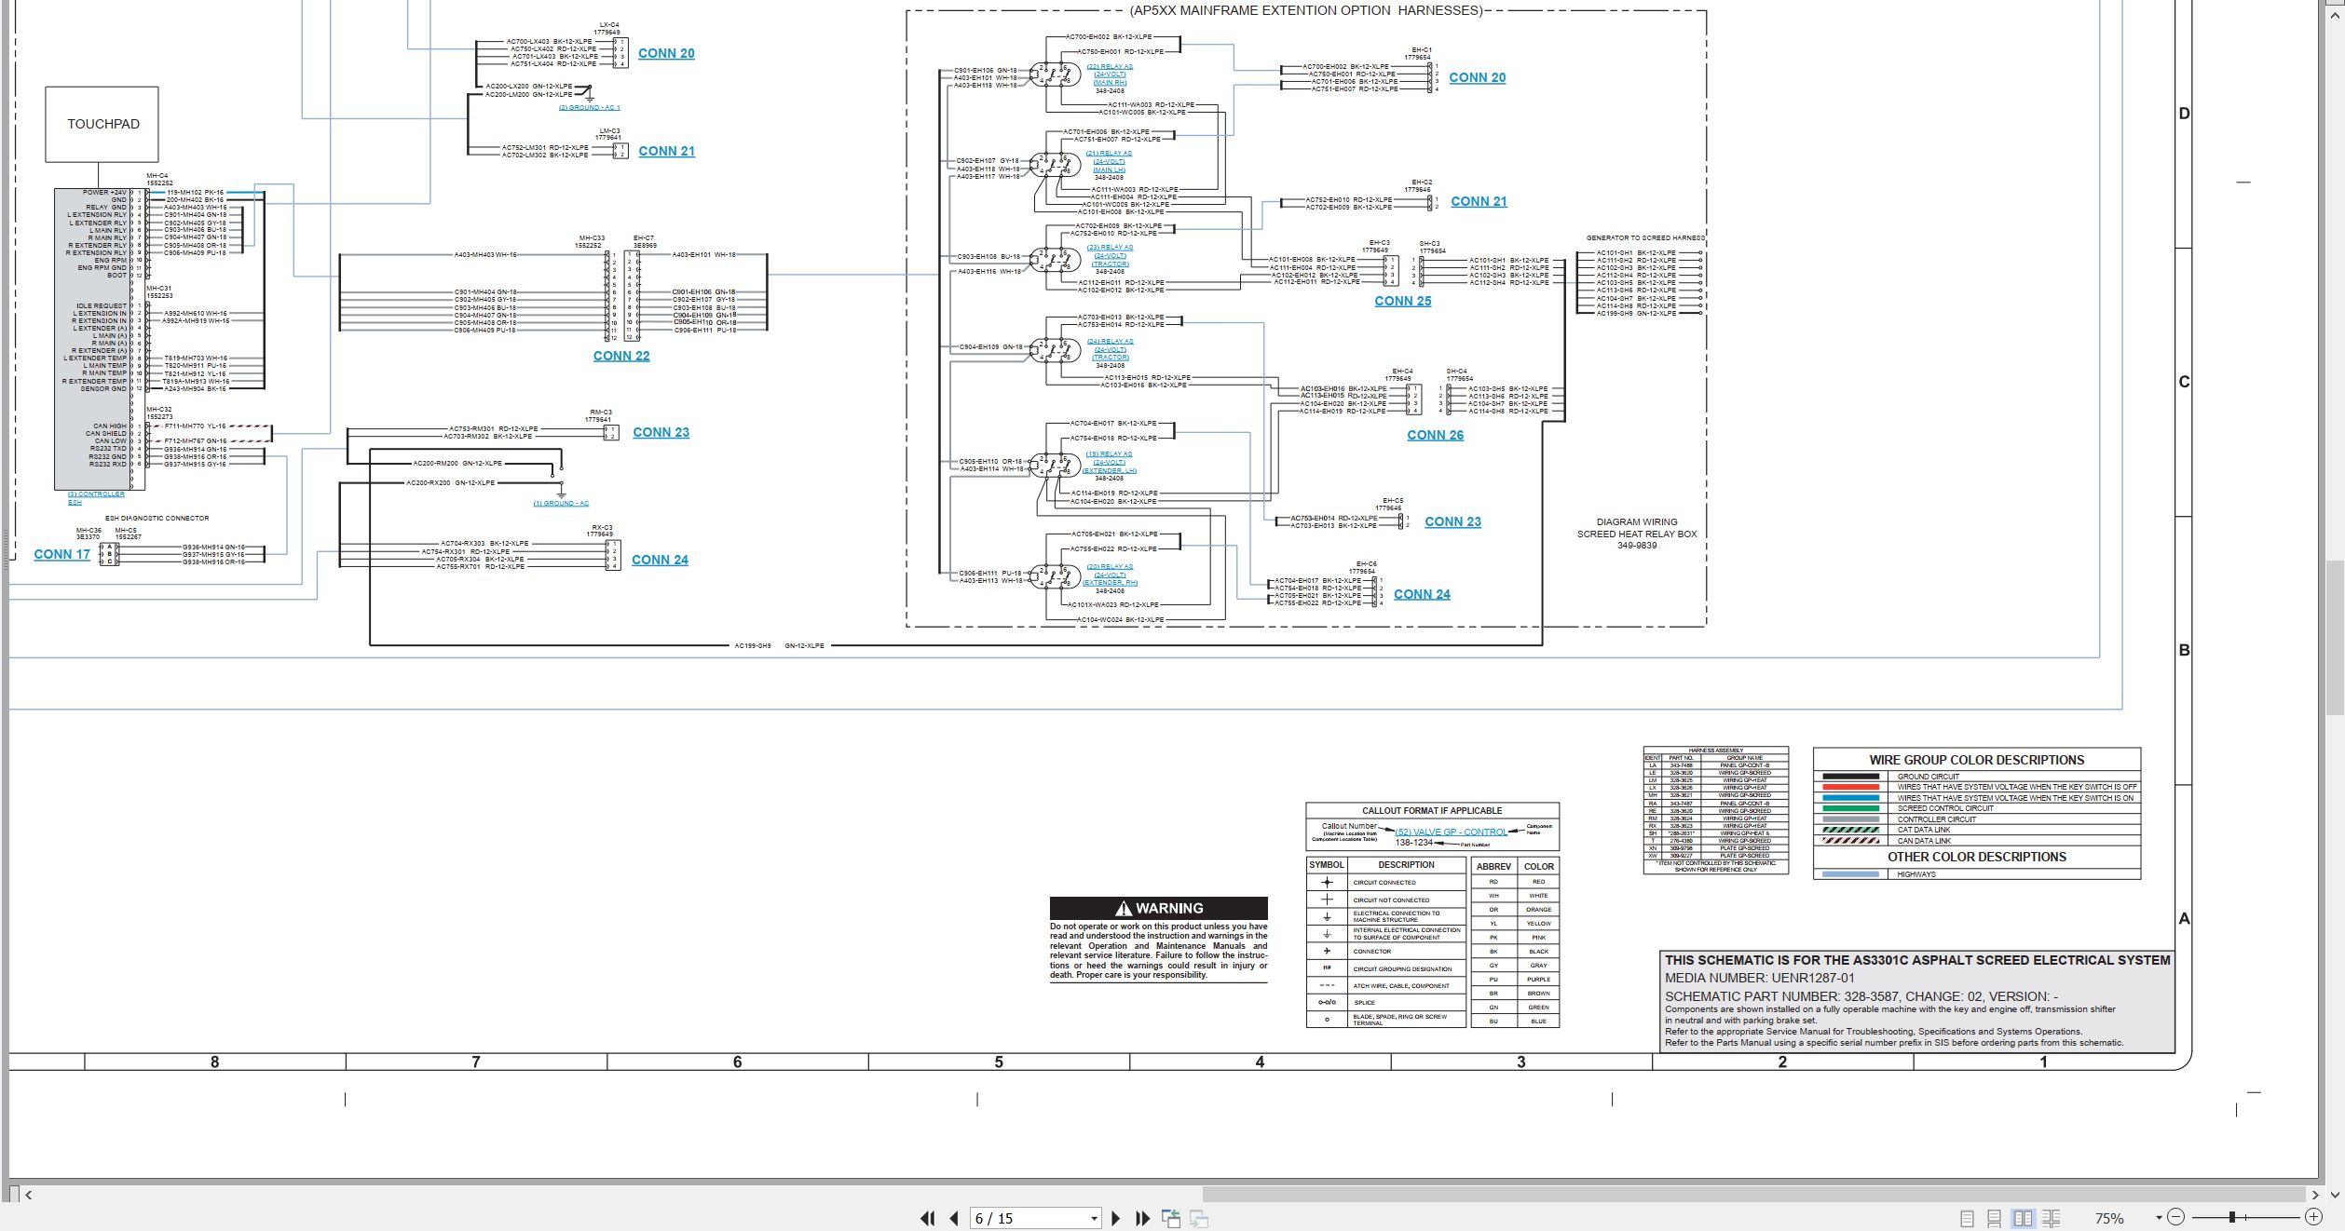Open CONN 21 link beside LM-C3 connector
The height and width of the screenshot is (1231, 2345).
pyautogui.click(x=666, y=151)
